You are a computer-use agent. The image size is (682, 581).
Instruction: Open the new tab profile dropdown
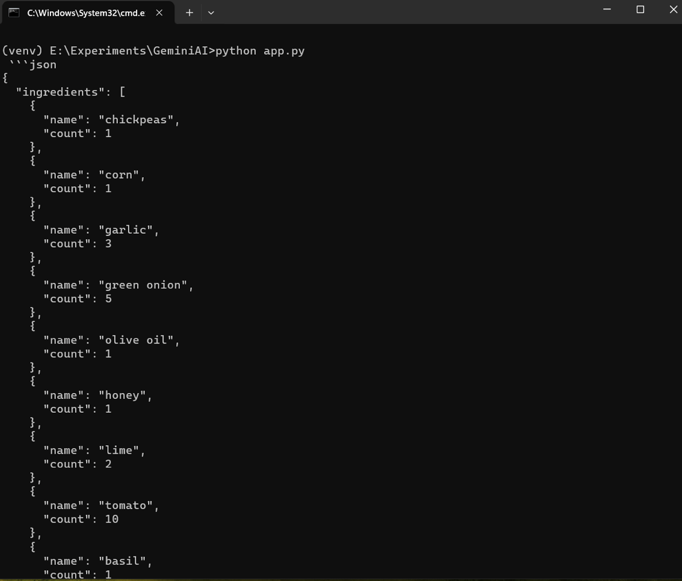[211, 13]
